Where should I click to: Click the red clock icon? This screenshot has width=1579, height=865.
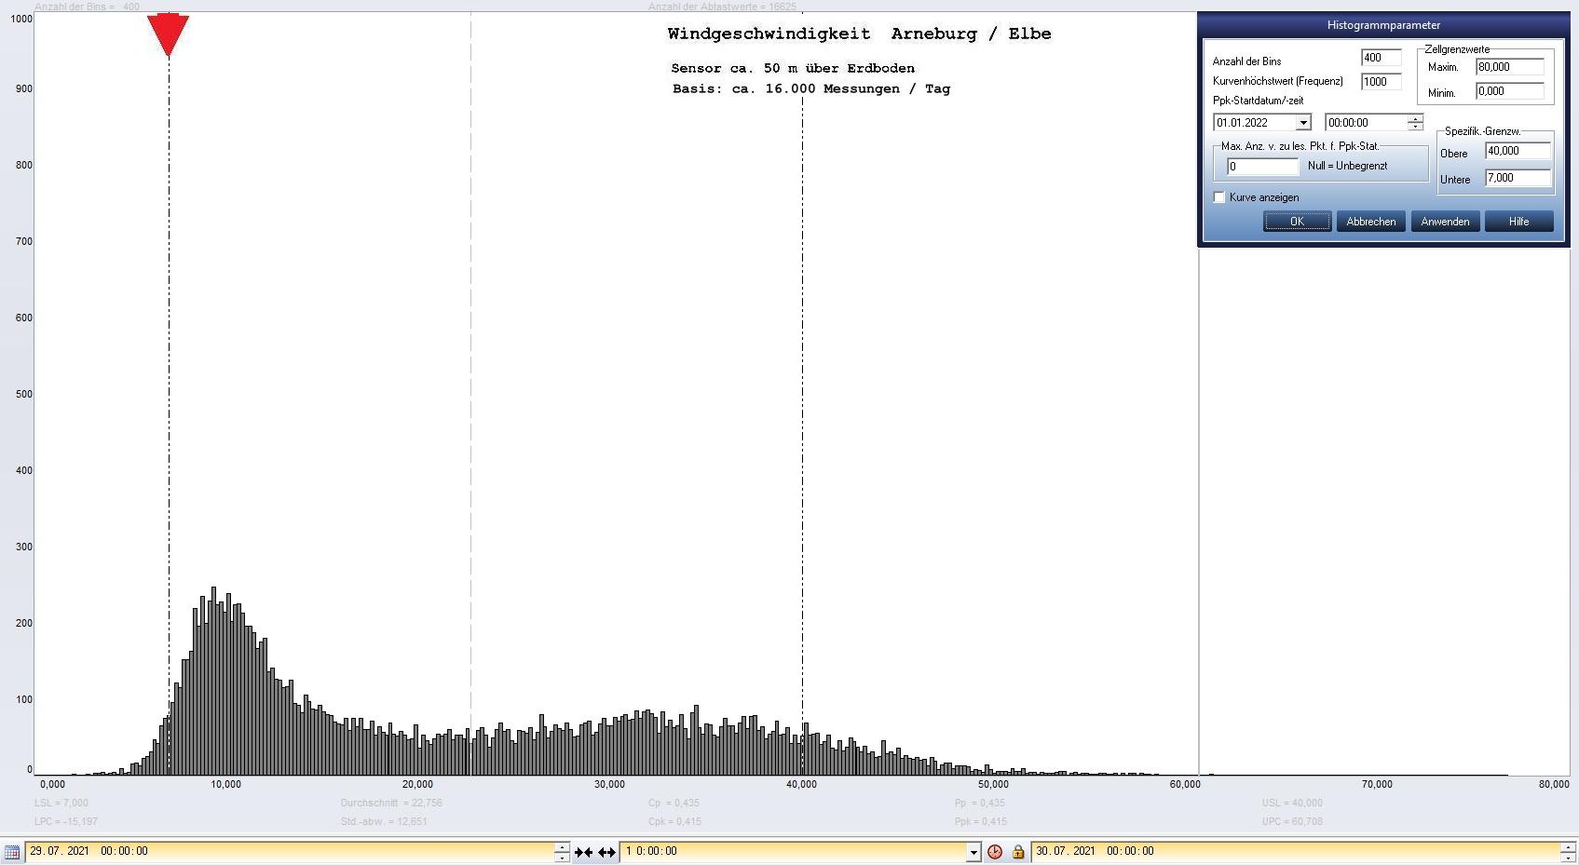pyautogui.click(x=995, y=852)
